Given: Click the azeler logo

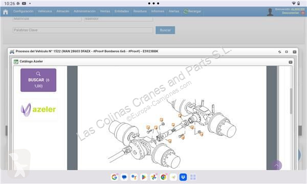Looking at the screenshot, I should pos(38,110).
